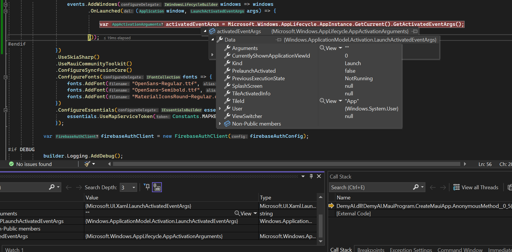Open the watch panel window position dropdown
Screen dimensions: 512x252
tap(303, 176)
